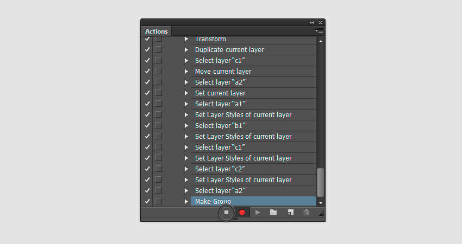This screenshot has width=462, height=244.
Task: Stop recording with the square stop button
Action: tap(226, 212)
